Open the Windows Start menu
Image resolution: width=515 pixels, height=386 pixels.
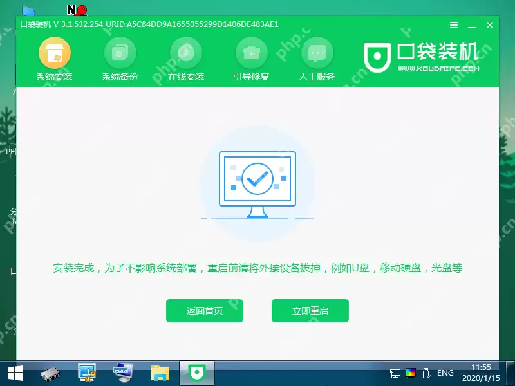coord(14,372)
